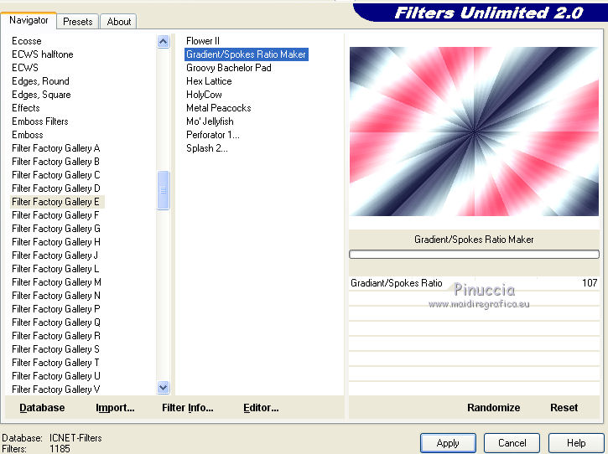The image size is (608, 454).
Task: Select Filter Factory Gallery N
Action: click(56, 296)
